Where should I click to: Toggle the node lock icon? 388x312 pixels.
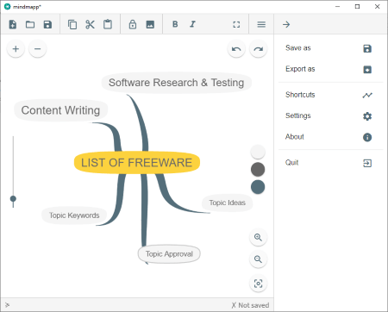tap(133, 24)
